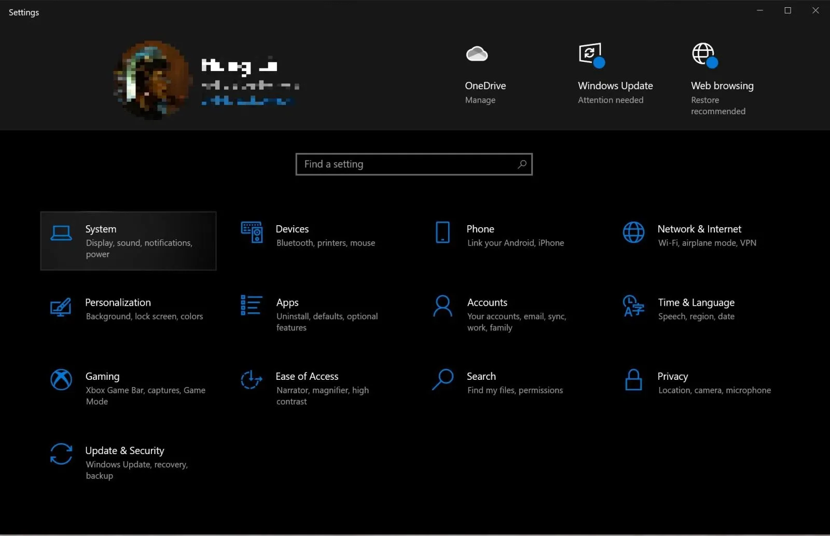830x536 pixels.
Task: Close the Settings window
Action: click(815, 10)
